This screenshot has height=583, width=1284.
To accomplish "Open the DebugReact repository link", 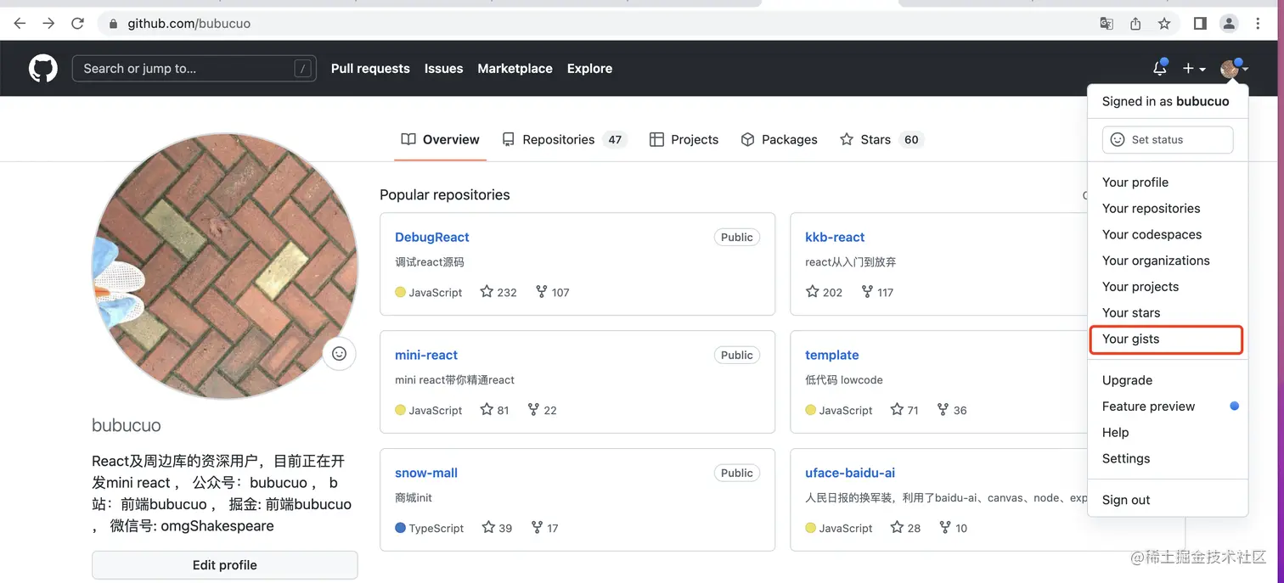I will click(x=432, y=237).
